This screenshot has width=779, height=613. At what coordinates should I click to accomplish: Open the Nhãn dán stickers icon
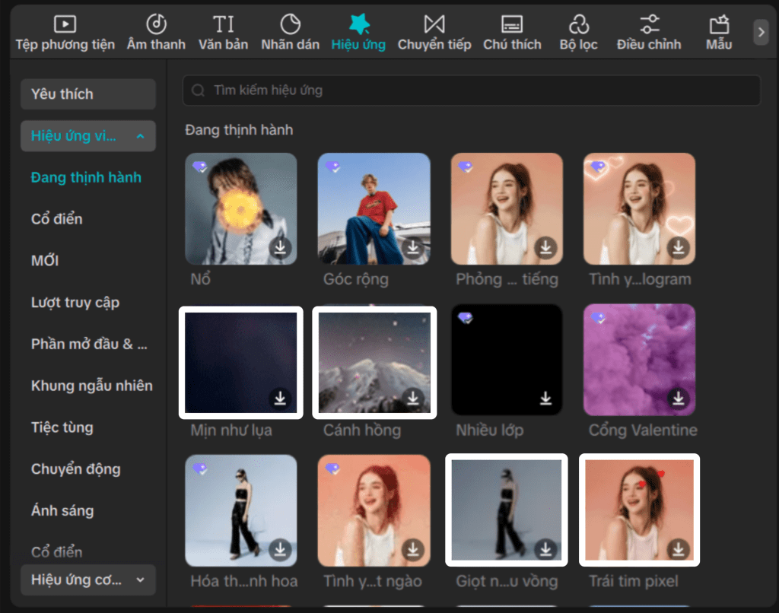pos(290,24)
